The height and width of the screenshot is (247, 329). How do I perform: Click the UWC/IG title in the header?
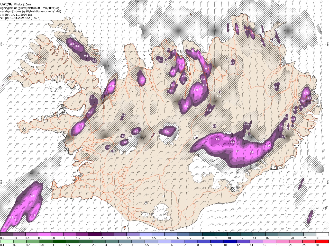coord(6,4)
